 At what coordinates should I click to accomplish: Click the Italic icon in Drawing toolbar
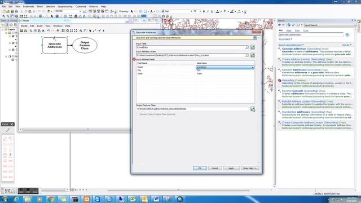pos(208,11)
